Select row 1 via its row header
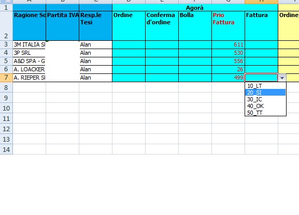This screenshot has width=299, height=215. coord(6,8)
